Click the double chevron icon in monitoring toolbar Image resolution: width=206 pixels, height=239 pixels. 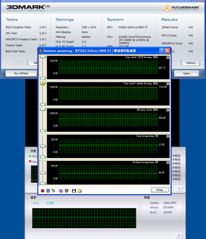click(67, 191)
